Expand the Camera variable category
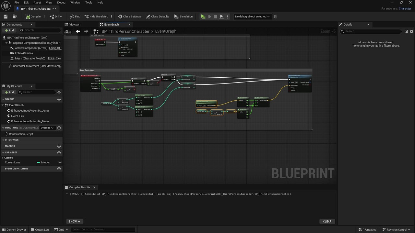 [3, 158]
